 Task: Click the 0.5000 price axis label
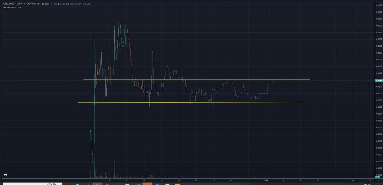click(x=379, y=60)
